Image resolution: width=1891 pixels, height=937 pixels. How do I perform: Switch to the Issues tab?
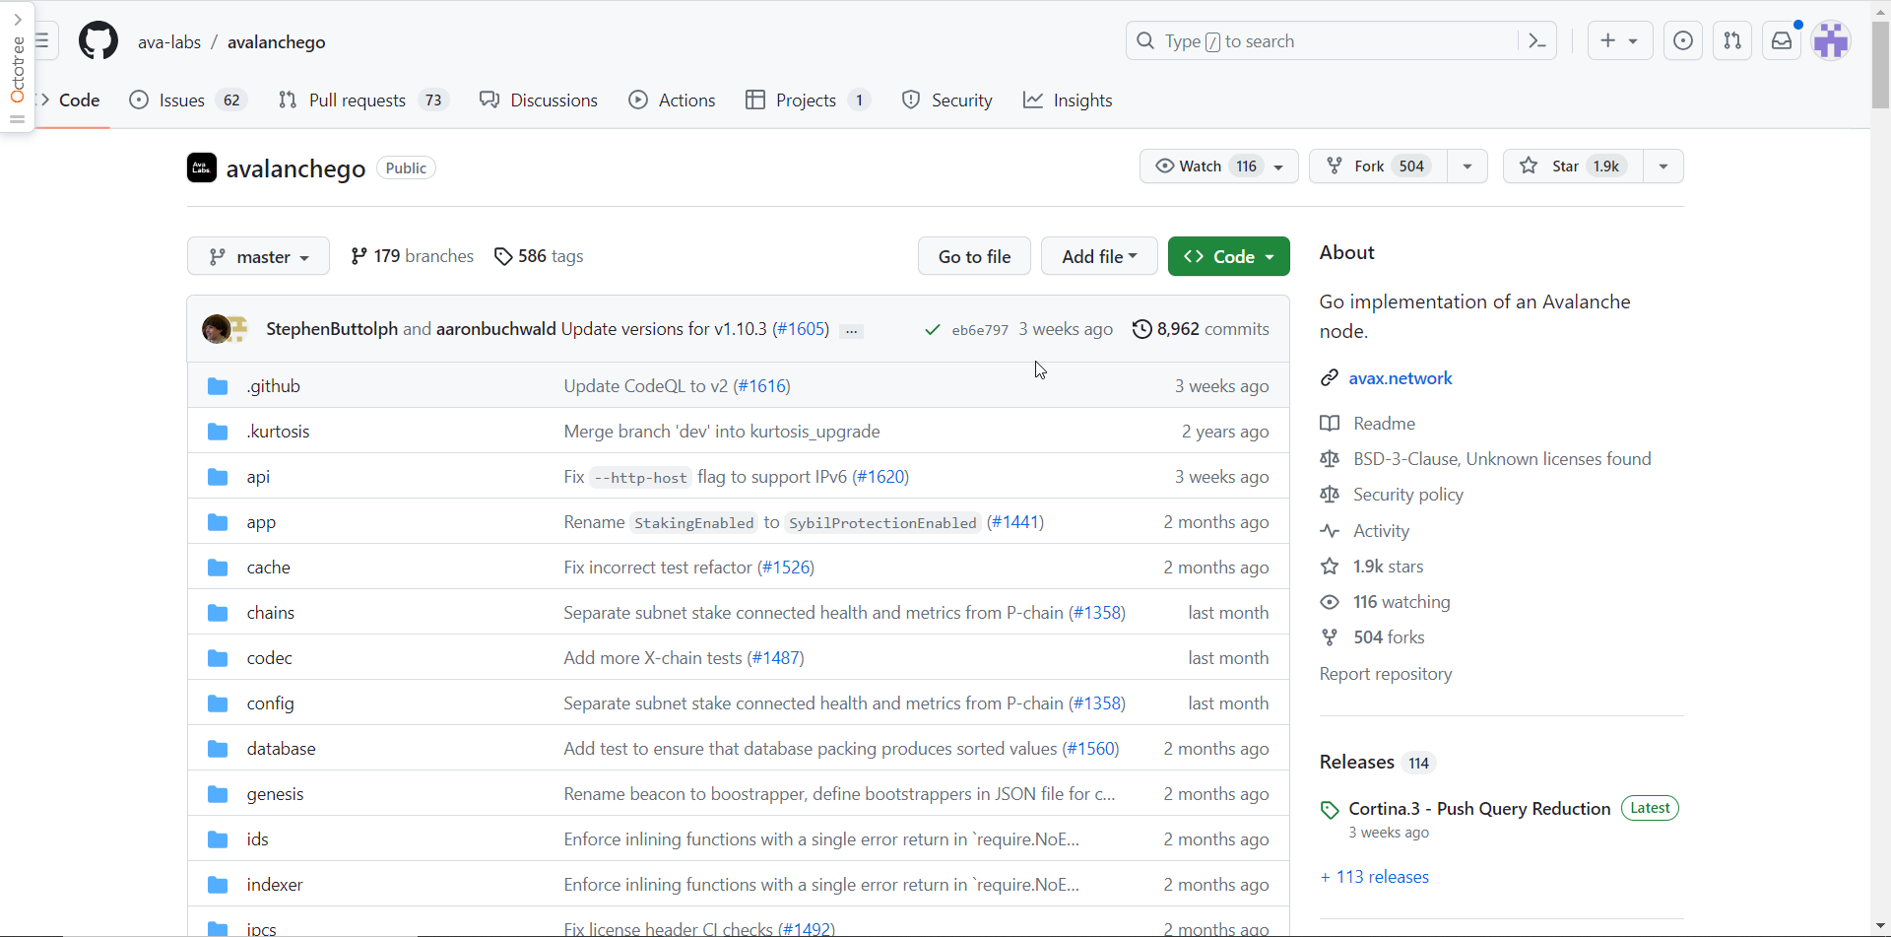pyautogui.click(x=188, y=100)
